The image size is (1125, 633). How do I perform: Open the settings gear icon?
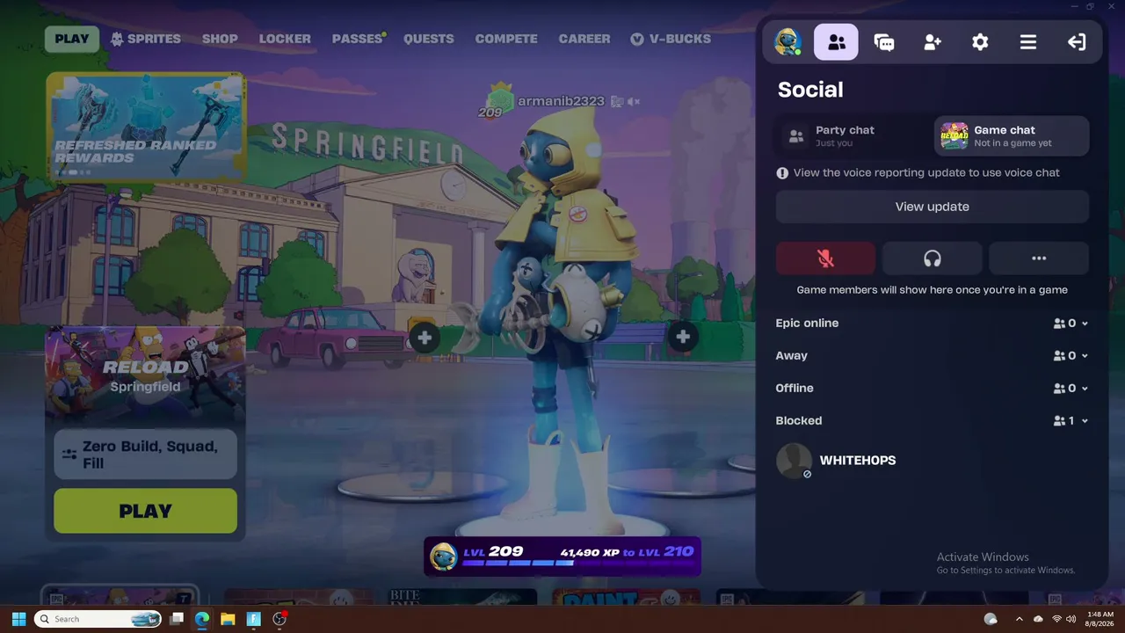980,42
